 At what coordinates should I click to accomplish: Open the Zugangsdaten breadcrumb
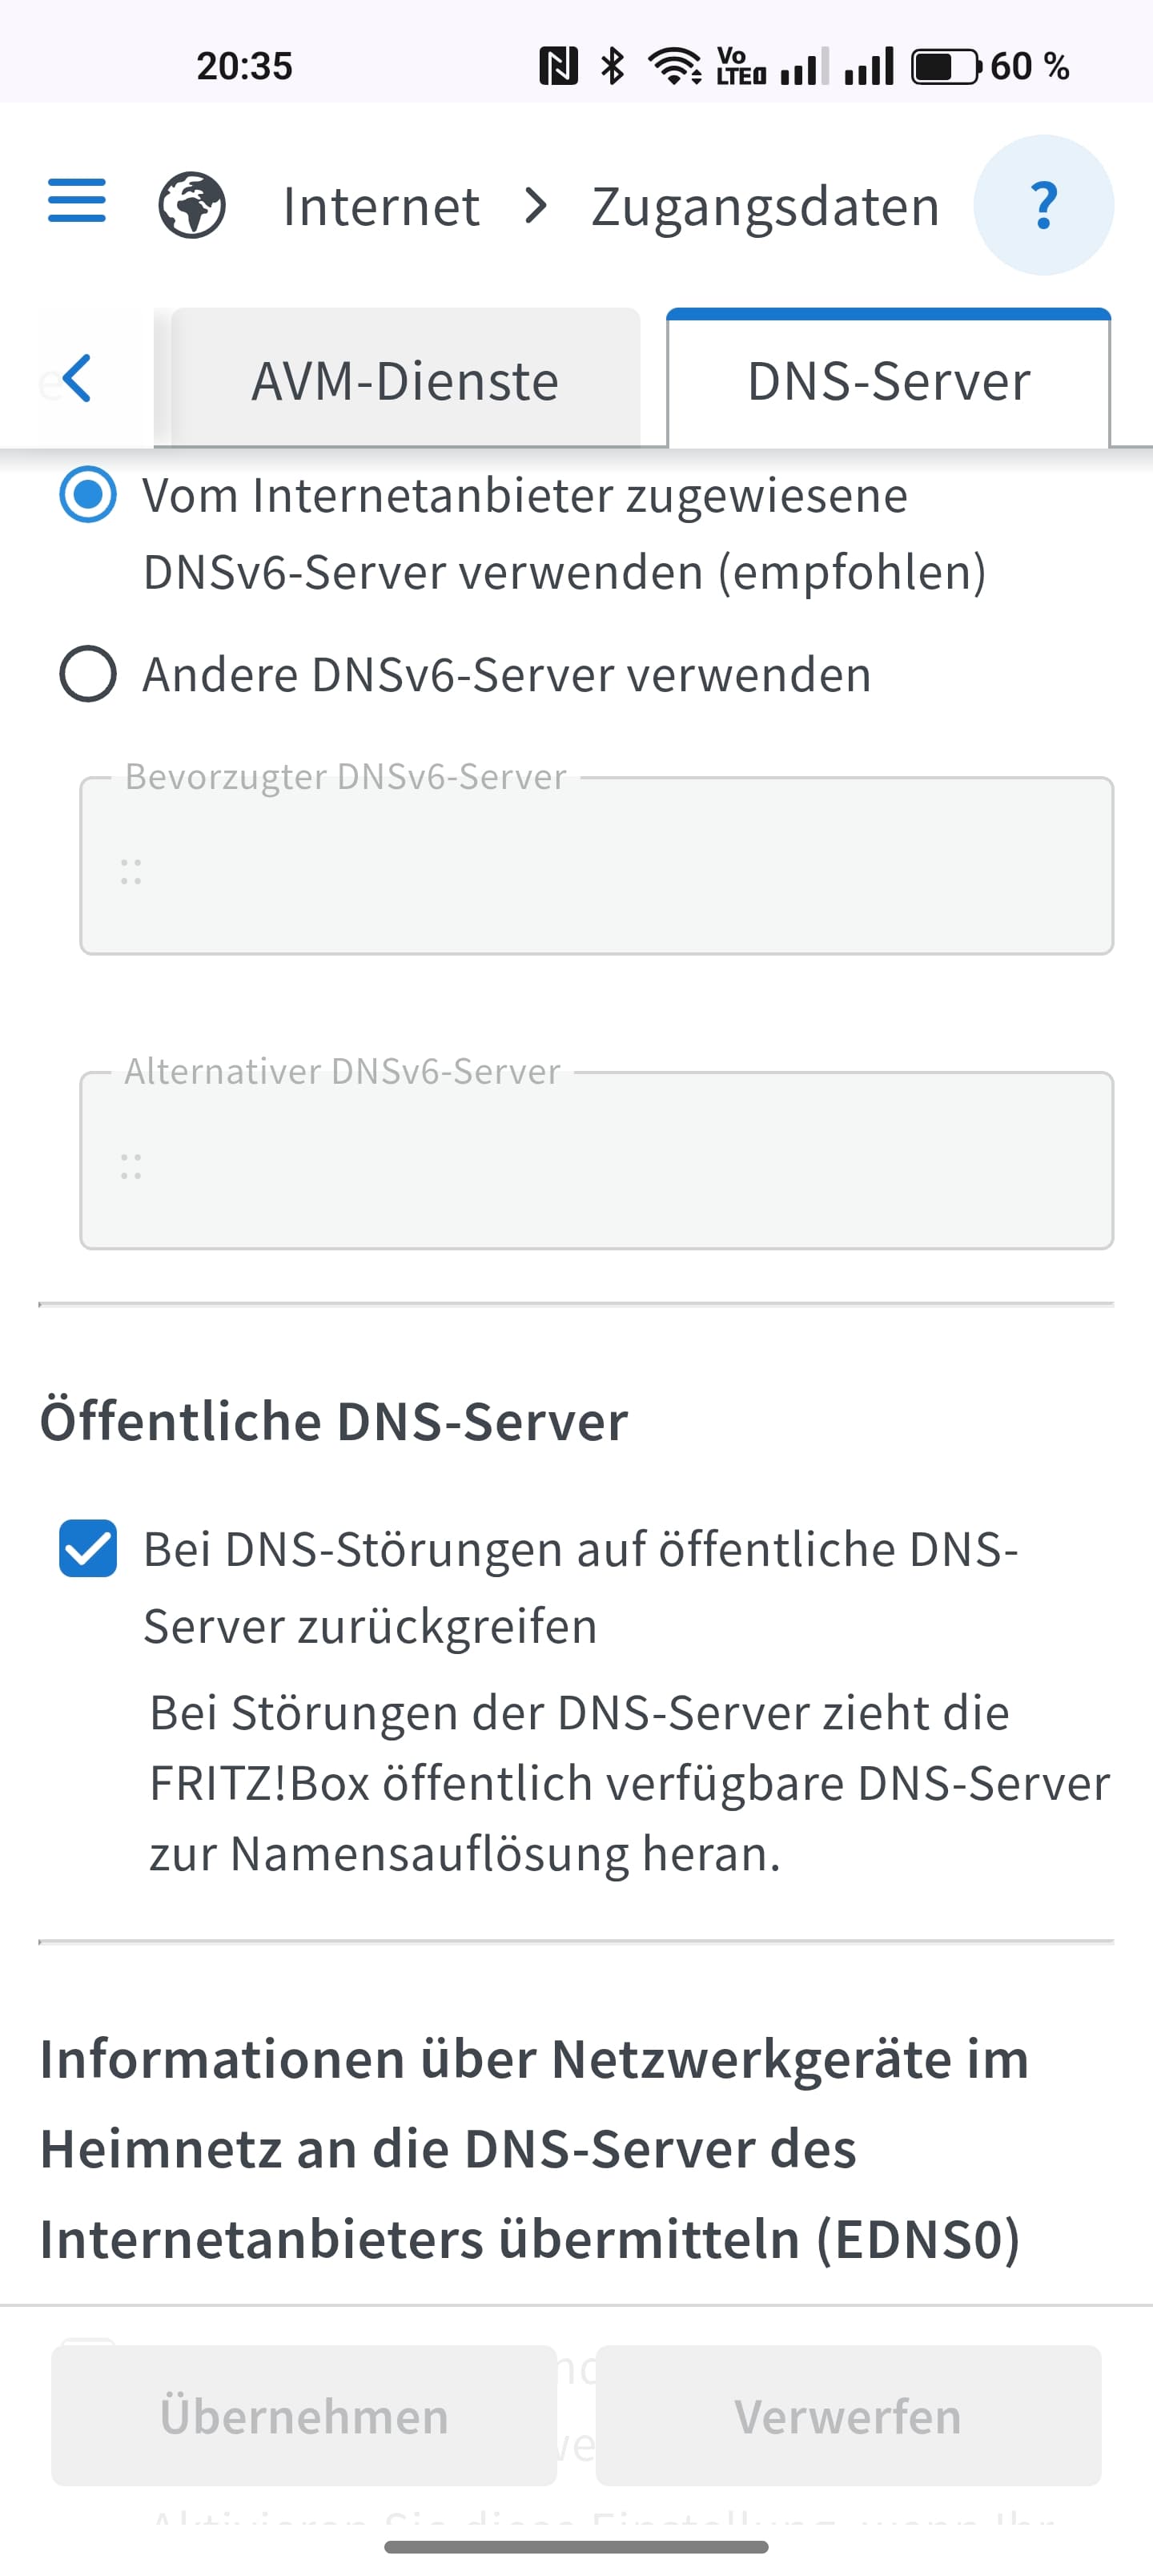(x=765, y=206)
